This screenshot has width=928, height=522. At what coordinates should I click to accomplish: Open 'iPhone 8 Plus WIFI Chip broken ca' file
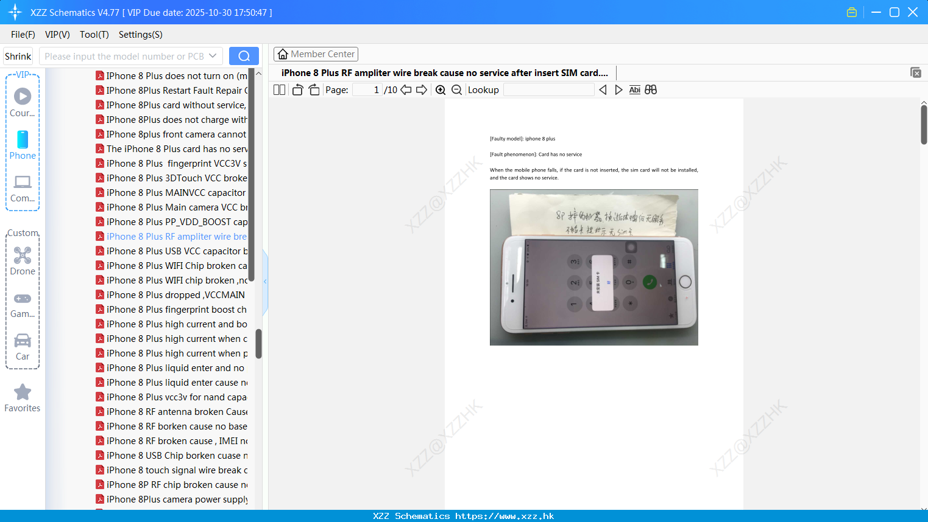click(x=172, y=266)
